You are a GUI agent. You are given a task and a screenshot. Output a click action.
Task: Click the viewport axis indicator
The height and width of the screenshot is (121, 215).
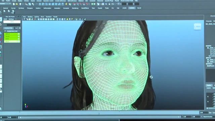26,106
